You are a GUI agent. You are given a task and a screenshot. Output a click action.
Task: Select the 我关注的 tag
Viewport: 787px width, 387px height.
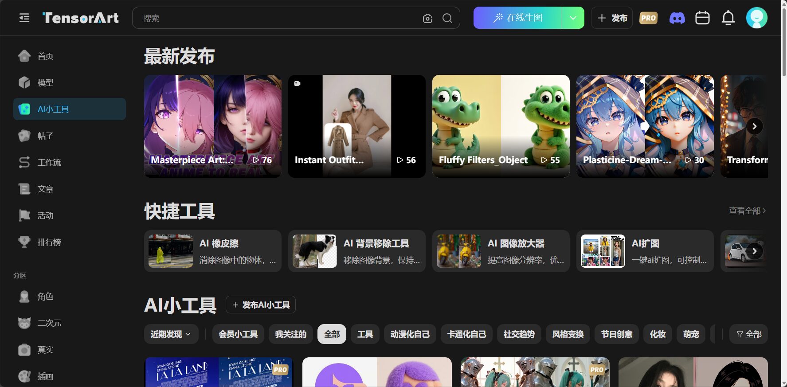pyautogui.click(x=291, y=334)
